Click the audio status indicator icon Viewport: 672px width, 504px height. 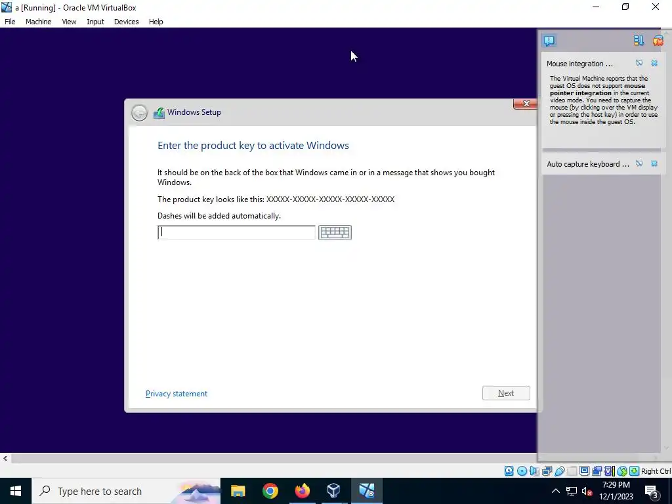[x=534, y=471]
